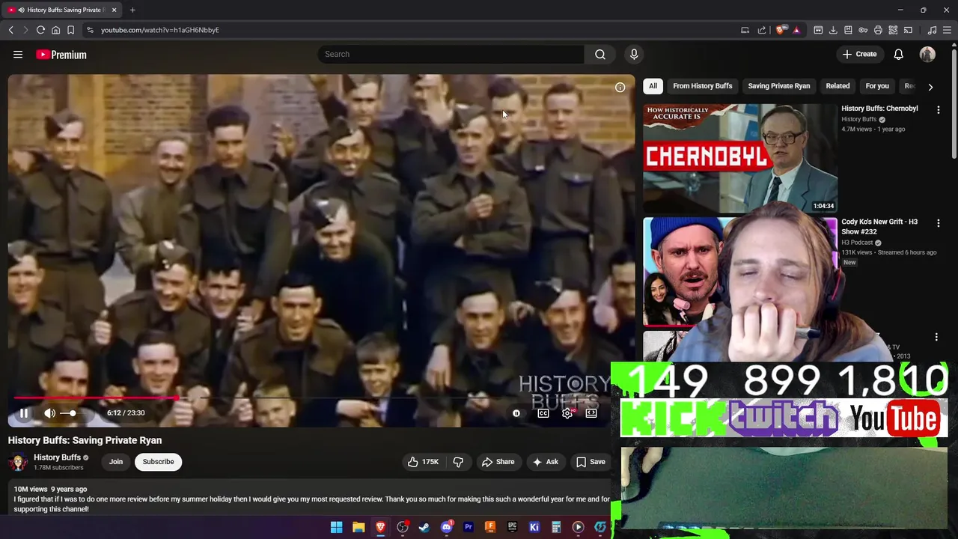Viewport: 958px width, 539px height.
Task: Open Discord from the taskbar
Action: click(447, 527)
